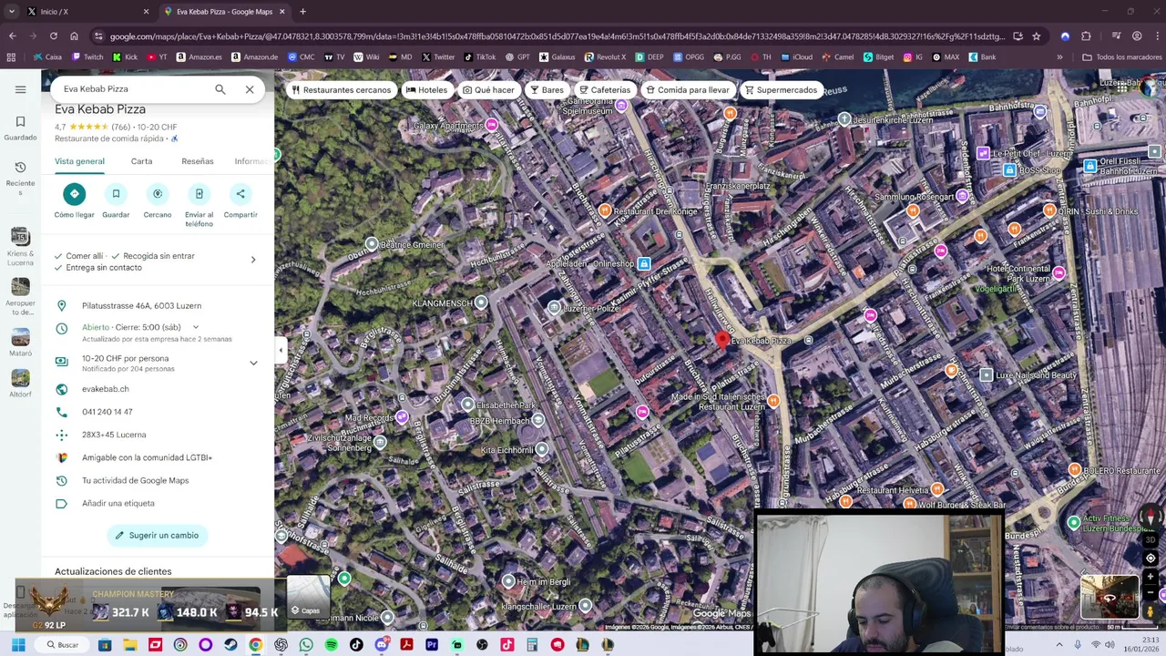Click the Guardar bookmark icon
Screen dimensions: 1166x656
(116, 193)
